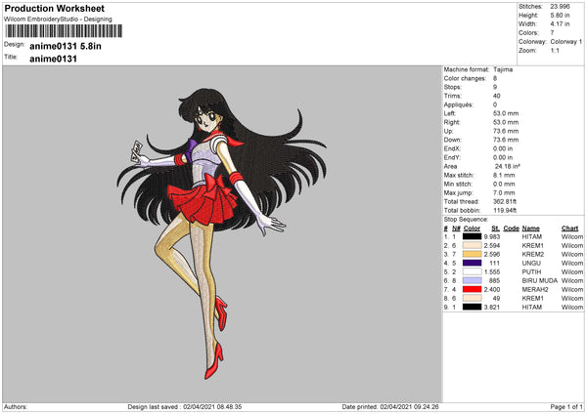This screenshot has width=587, height=414.
Task: Choose the light blue BIRU MUDA swatch
Action: point(472,280)
